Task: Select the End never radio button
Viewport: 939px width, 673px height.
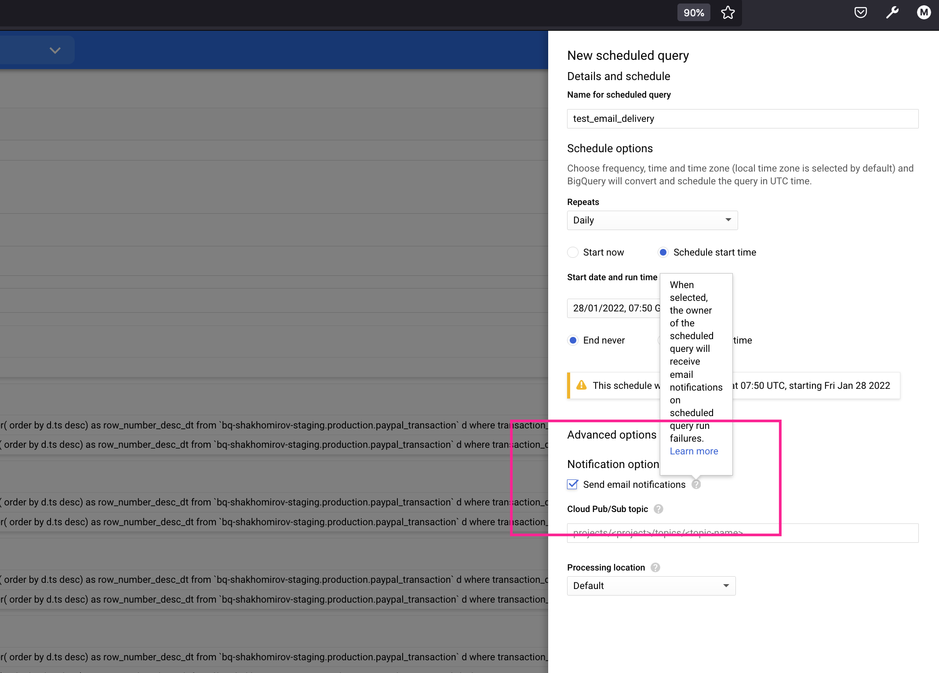Action: (x=573, y=340)
